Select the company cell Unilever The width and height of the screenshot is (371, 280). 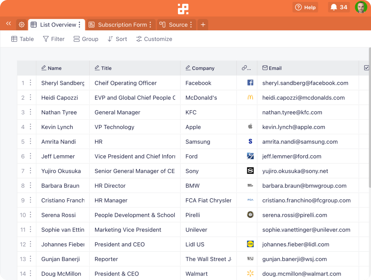[x=209, y=230]
